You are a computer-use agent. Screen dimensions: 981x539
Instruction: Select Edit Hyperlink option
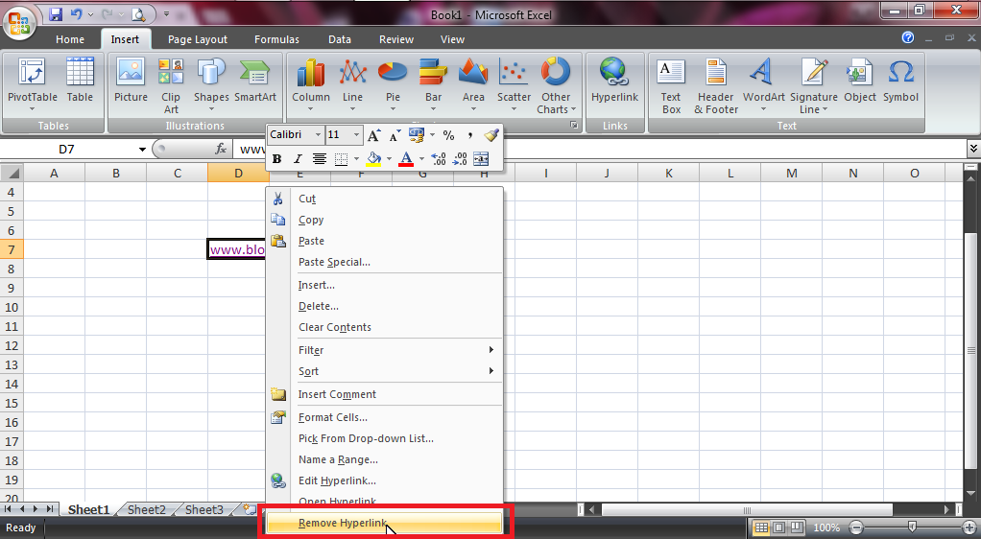point(385,480)
